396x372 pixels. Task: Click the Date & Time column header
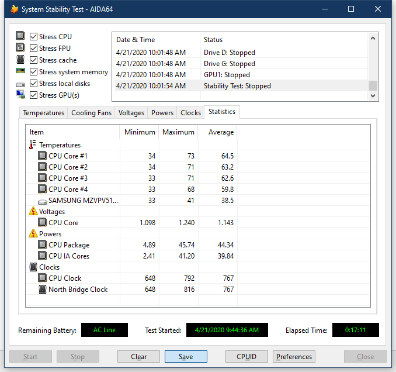point(156,40)
